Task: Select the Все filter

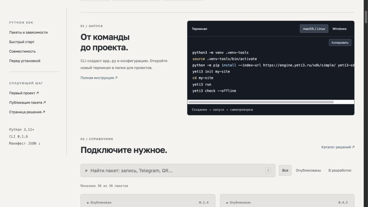Action: (x=285, y=170)
